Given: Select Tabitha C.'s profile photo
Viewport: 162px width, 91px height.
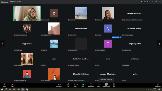Looking at the screenshot, I should click(x=108, y=13).
